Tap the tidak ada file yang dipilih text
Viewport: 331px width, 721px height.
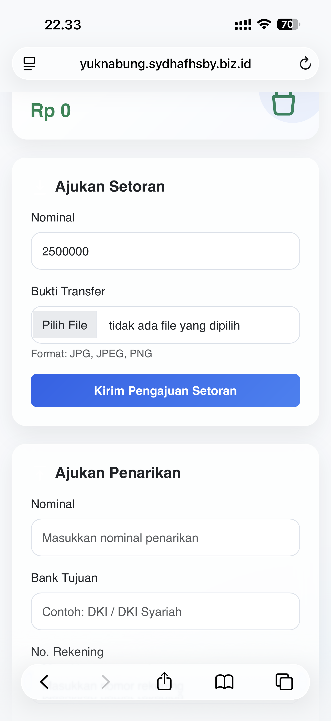[x=175, y=326]
